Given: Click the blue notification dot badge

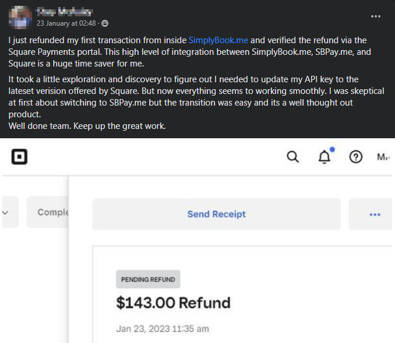Looking at the screenshot, I should coord(332,149).
